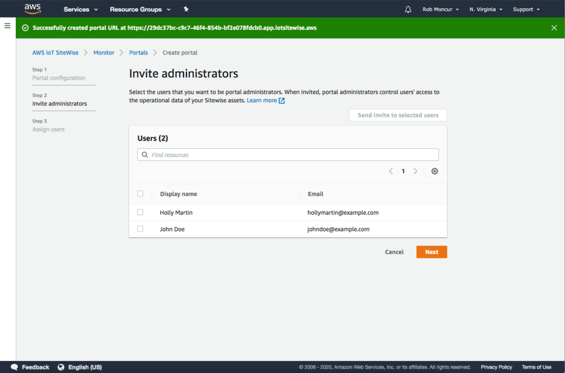Select all users checkbox in header
The width and height of the screenshot is (565, 373).
coord(140,194)
